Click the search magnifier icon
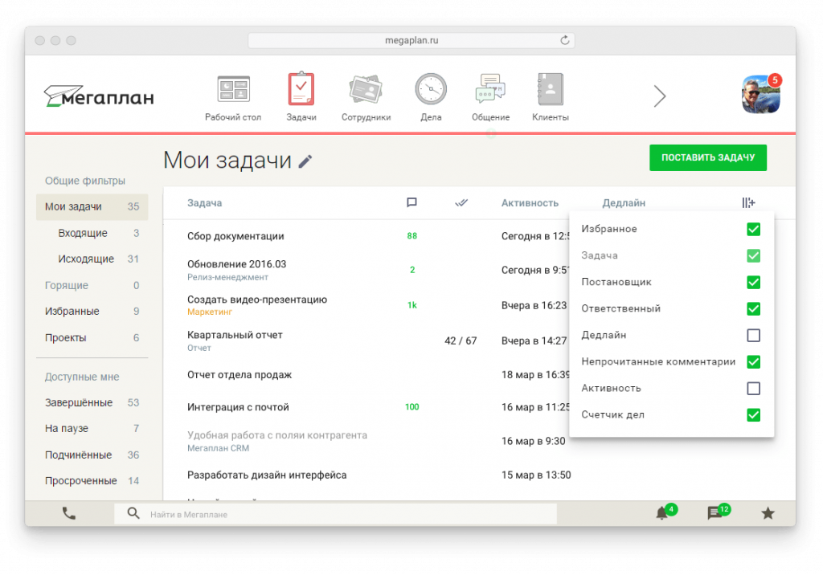 coord(133,513)
